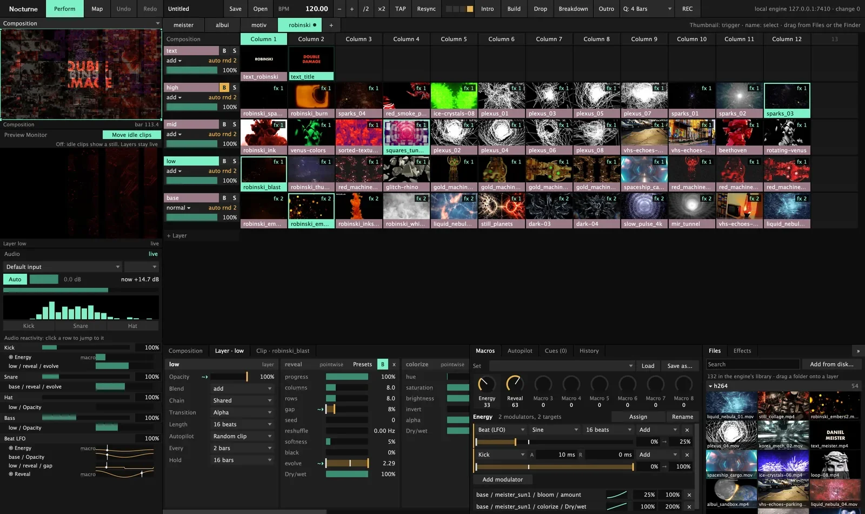Click the Assign button
Screen dimensions: 865x514
[x=638, y=417]
